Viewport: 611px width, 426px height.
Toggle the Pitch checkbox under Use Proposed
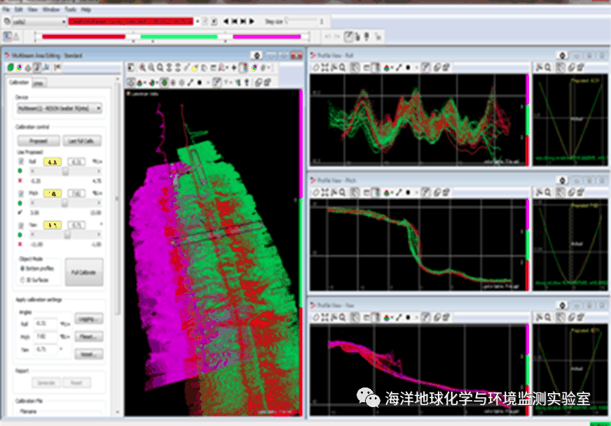[x=20, y=192]
